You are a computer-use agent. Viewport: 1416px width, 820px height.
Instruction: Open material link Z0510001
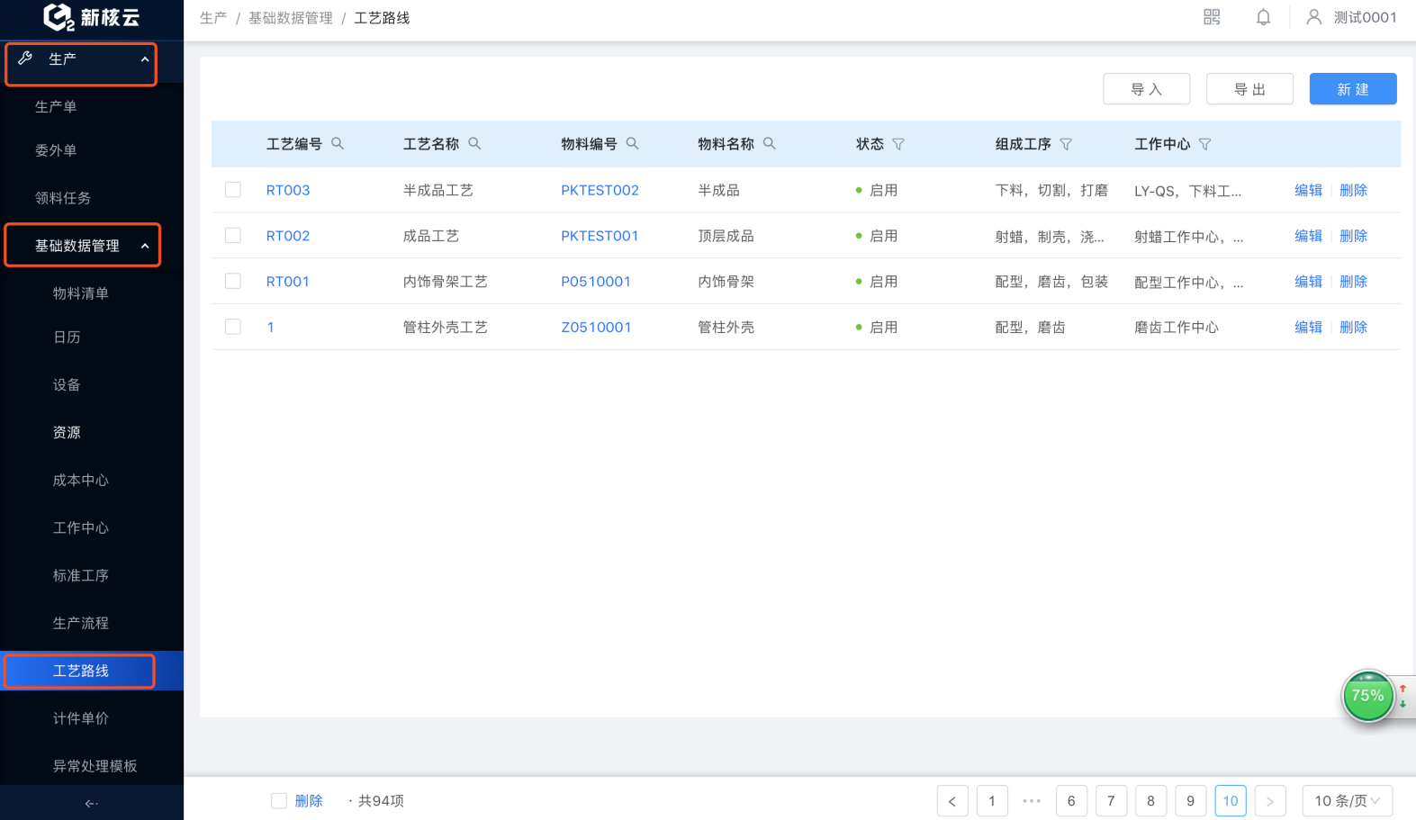(596, 328)
